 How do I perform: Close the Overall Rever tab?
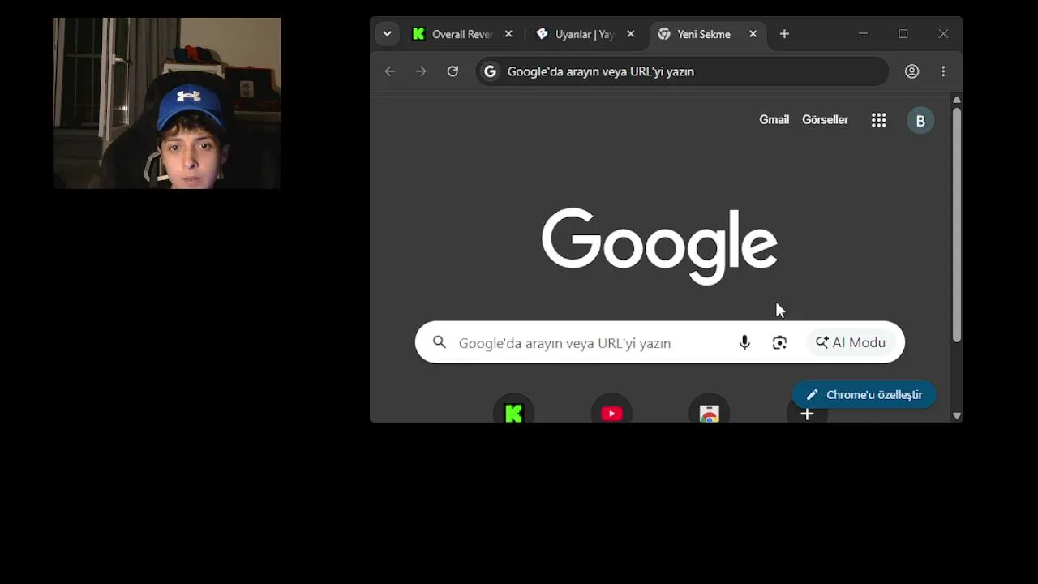(508, 34)
